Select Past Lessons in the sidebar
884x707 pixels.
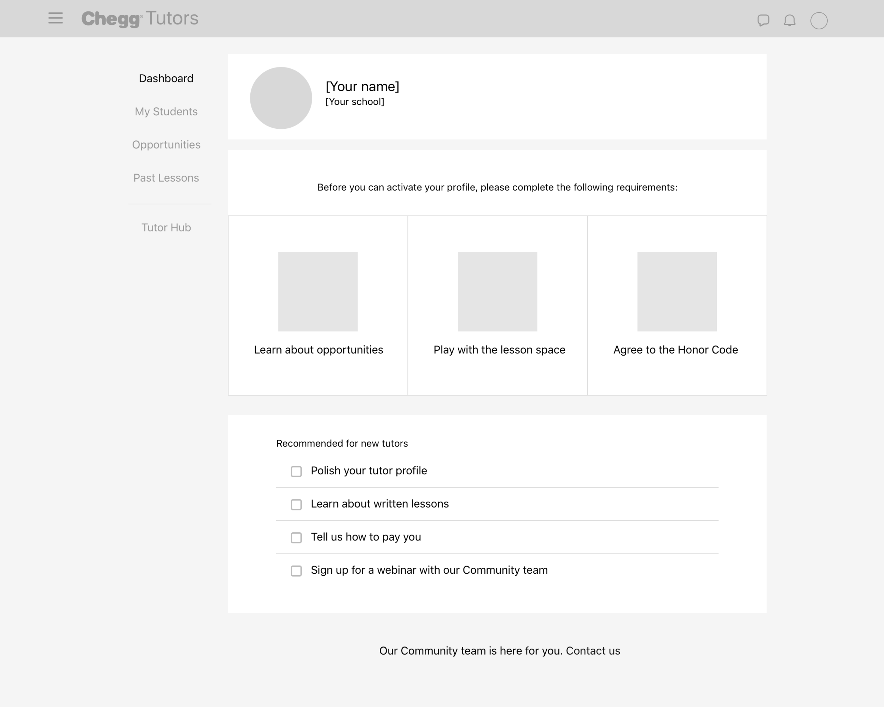[166, 178]
